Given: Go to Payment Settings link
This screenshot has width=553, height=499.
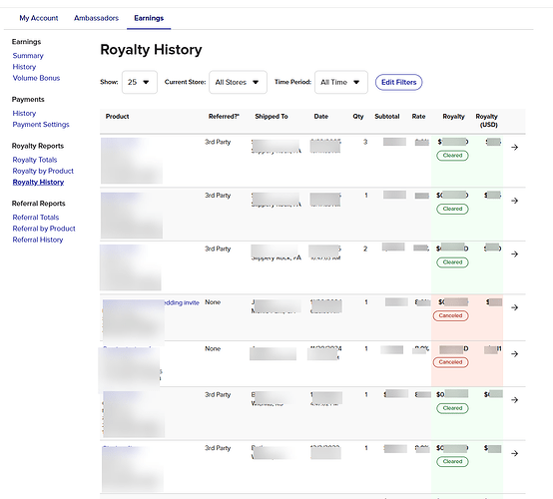Looking at the screenshot, I should coord(41,125).
